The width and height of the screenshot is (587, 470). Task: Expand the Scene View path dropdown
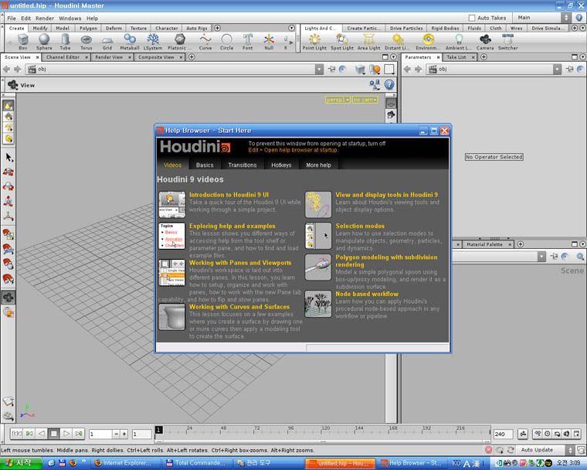coord(319,69)
